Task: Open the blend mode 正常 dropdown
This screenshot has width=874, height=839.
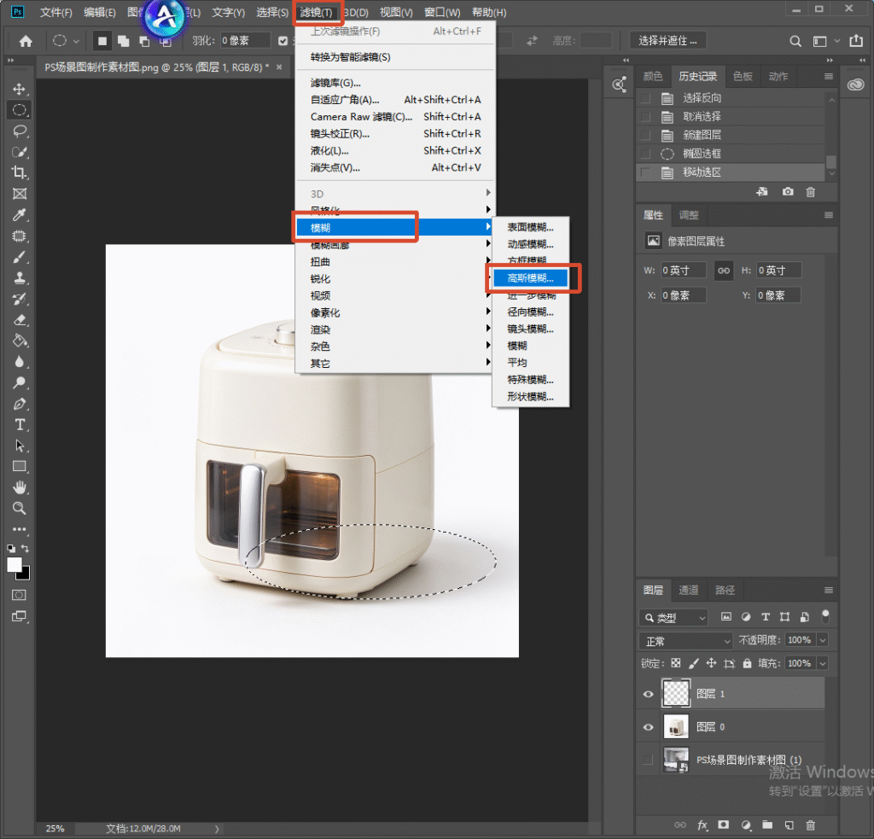Action: pos(685,640)
